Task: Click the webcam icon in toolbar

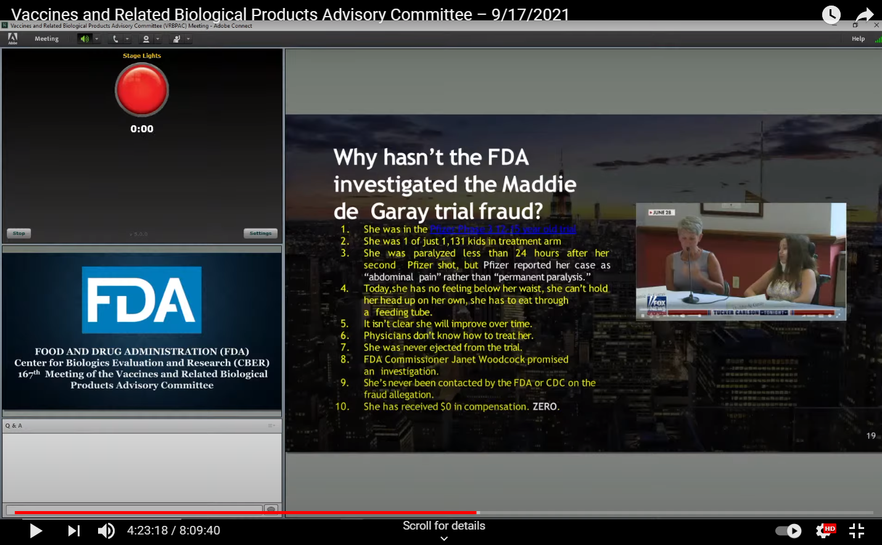Action: [146, 39]
